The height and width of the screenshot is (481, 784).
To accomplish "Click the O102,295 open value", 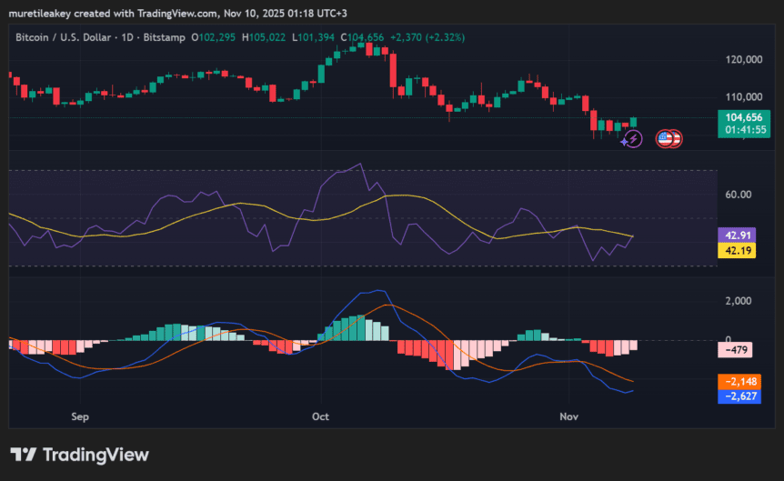I will click(214, 37).
